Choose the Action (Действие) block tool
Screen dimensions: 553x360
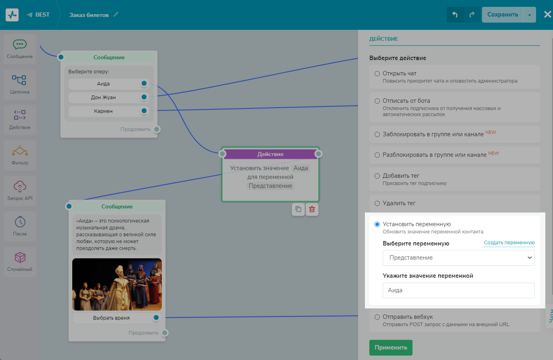click(20, 119)
